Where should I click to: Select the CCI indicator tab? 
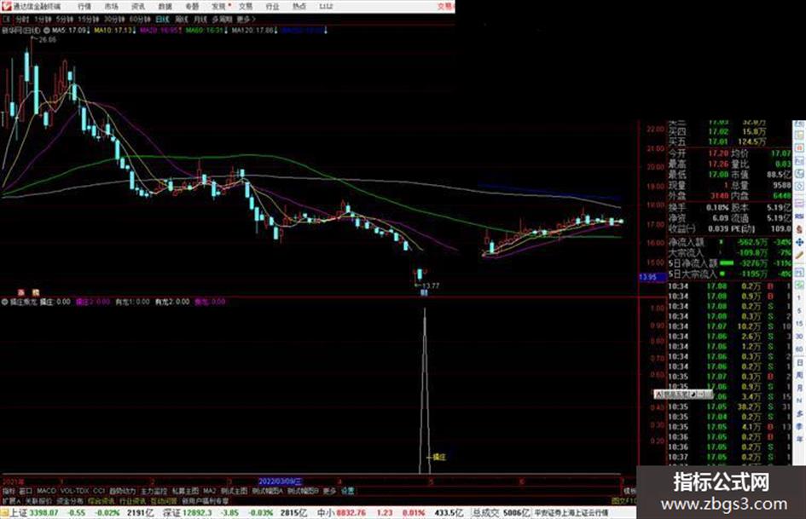tap(99, 491)
